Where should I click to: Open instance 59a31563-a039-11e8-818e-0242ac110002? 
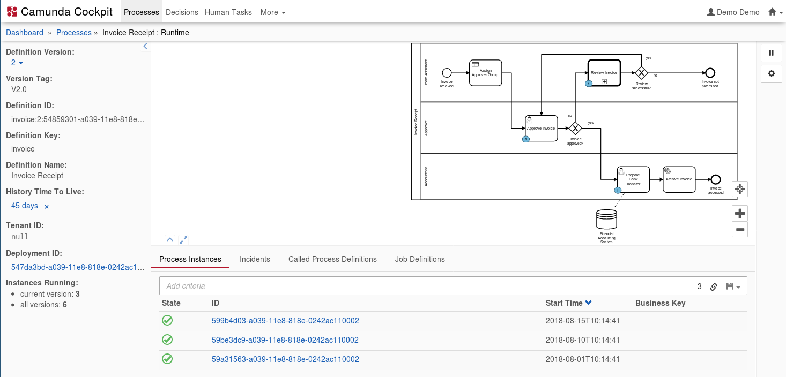[x=285, y=359]
